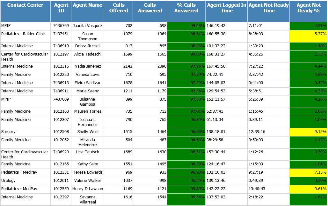
Task: Click agent ID 1012197
Action: coord(61,56)
